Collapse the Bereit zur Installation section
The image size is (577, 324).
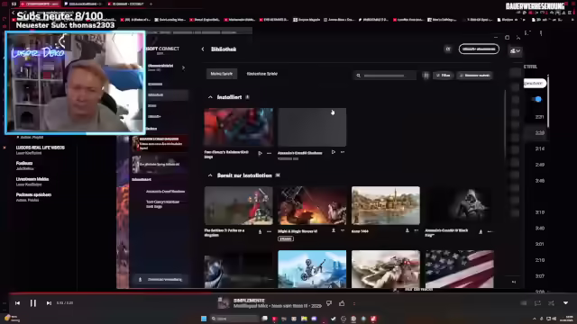tap(210, 175)
